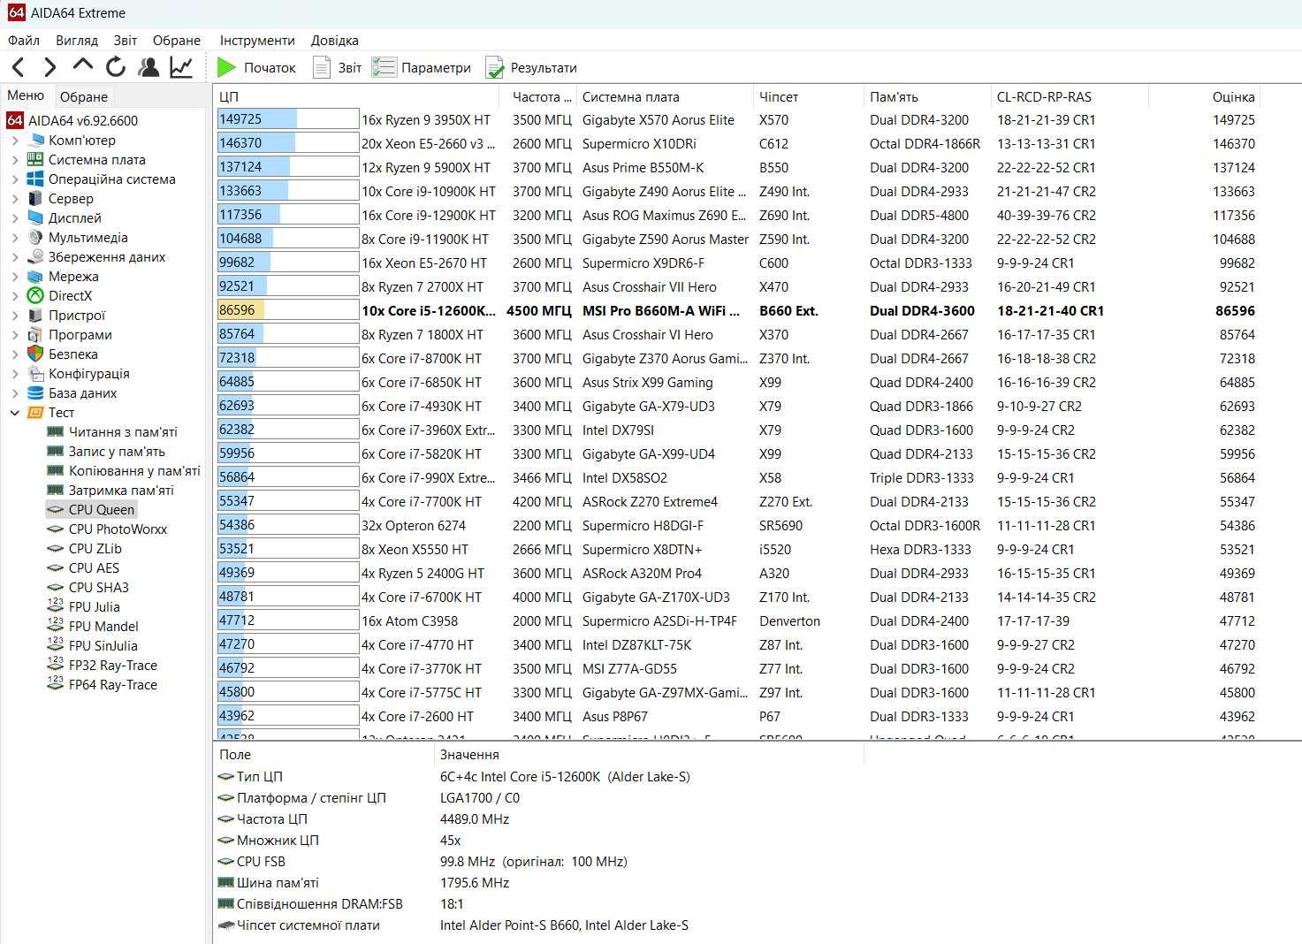This screenshot has width=1302, height=944.
Task: Go back with the left arrow toolbar icon
Action: click(19, 67)
